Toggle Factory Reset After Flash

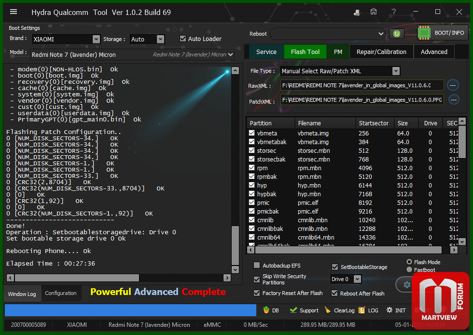tap(257, 293)
